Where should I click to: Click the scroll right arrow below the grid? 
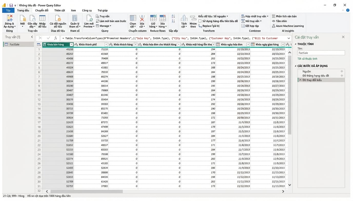(283, 191)
